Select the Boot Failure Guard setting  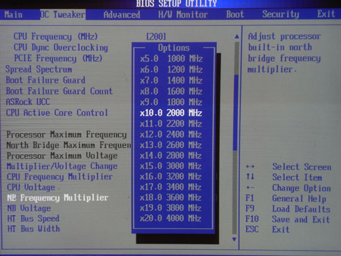click(x=46, y=80)
